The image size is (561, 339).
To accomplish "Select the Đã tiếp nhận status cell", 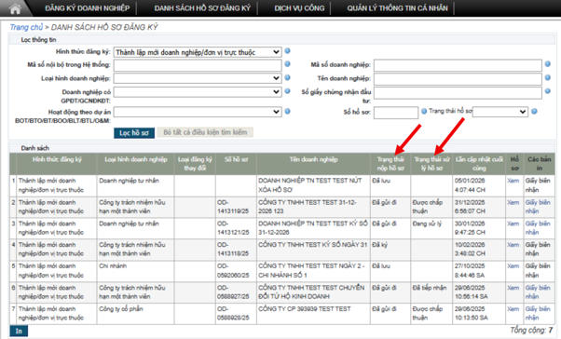I will (431, 292).
